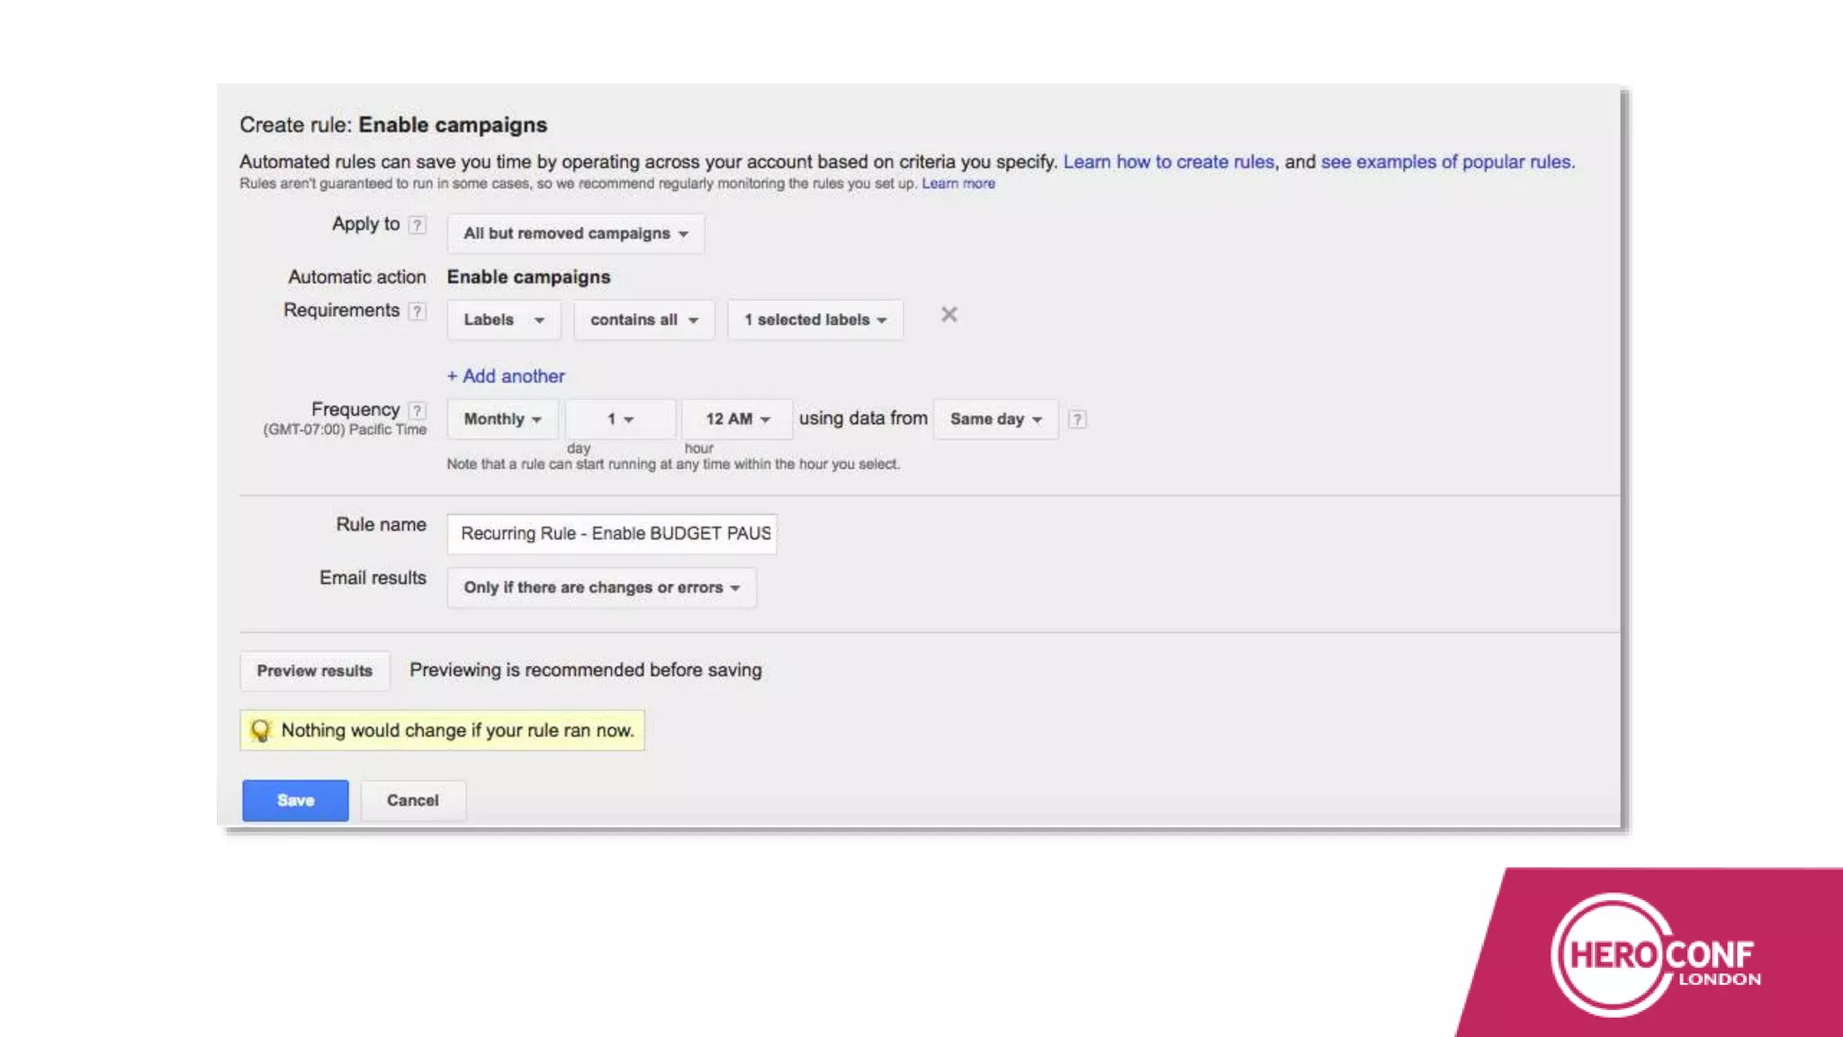Click Add another requirement link
Image resolution: width=1843 pixels, height=1037 pixels.
pyautogui.click(x=506, y=376)
